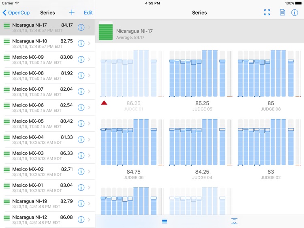Open the Judge 08 score chart

(270, 74)
